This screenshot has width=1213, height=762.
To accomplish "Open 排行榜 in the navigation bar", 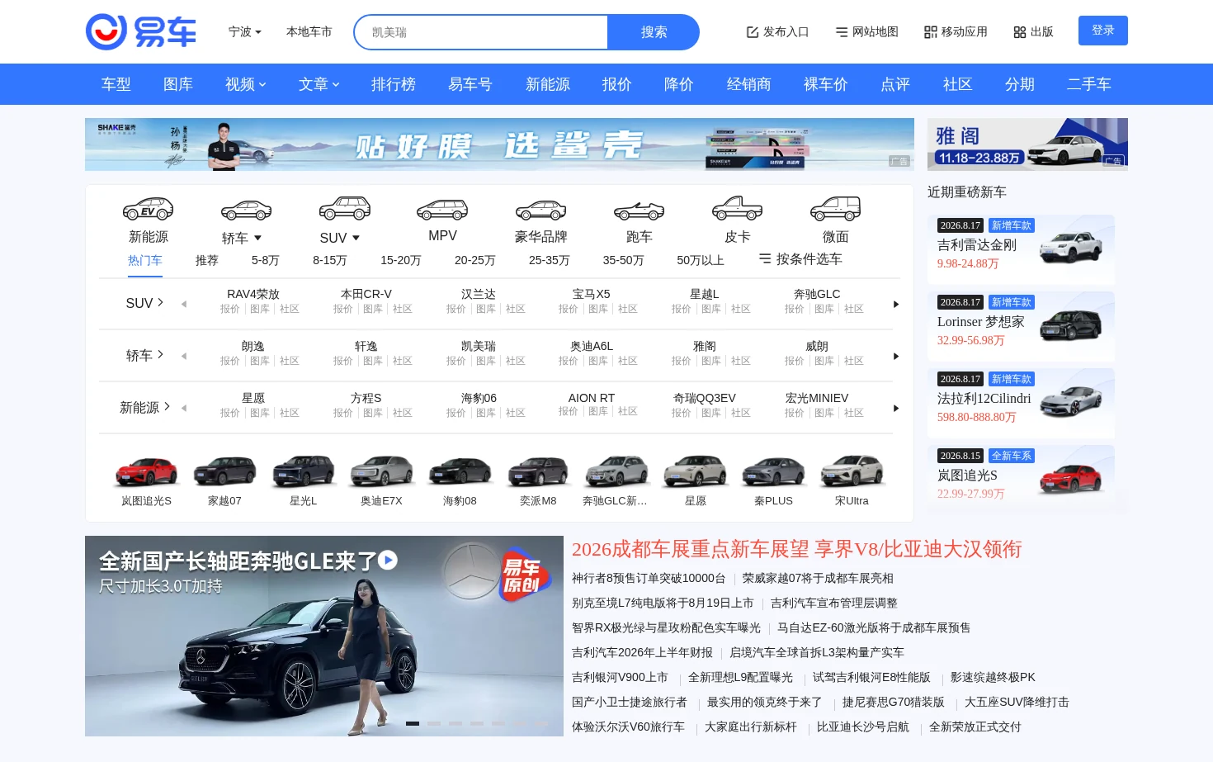I will 394,84.
